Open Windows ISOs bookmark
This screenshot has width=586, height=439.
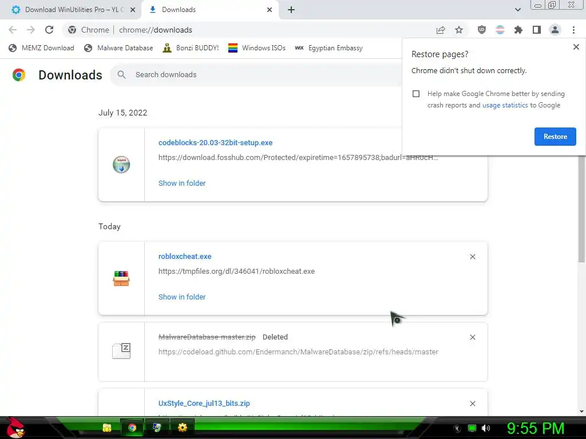[257, 48]
